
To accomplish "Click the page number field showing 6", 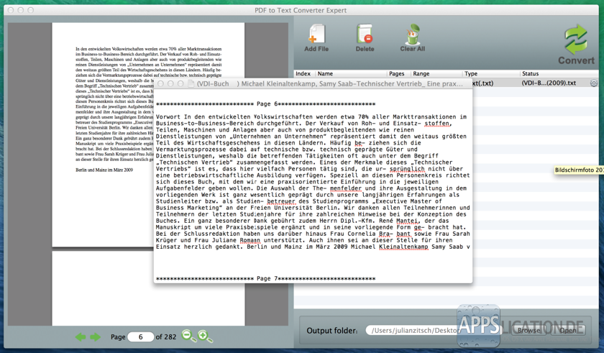I will (x=141, y=337).
